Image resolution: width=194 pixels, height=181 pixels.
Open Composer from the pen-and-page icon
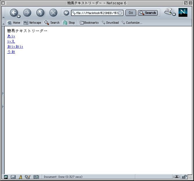(x=28, y=177)
